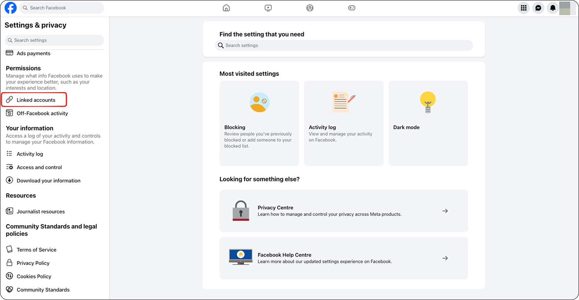Click the Dark mode lightbulb illustration
Screen dimensions: 579x300
coord(428,102)
